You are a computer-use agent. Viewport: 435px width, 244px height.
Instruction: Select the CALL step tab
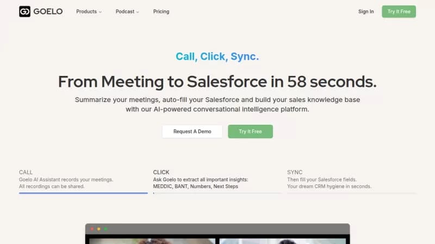[x=83, y=179]
